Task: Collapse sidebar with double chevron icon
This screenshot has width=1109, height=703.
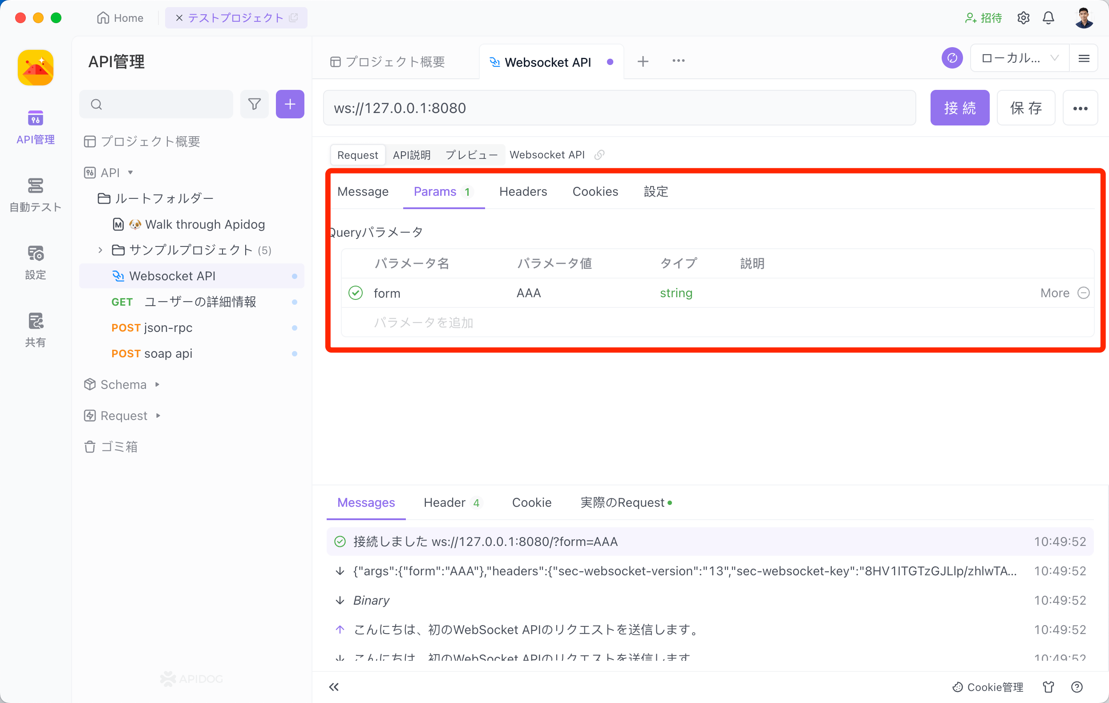Action: coord(334,687)
